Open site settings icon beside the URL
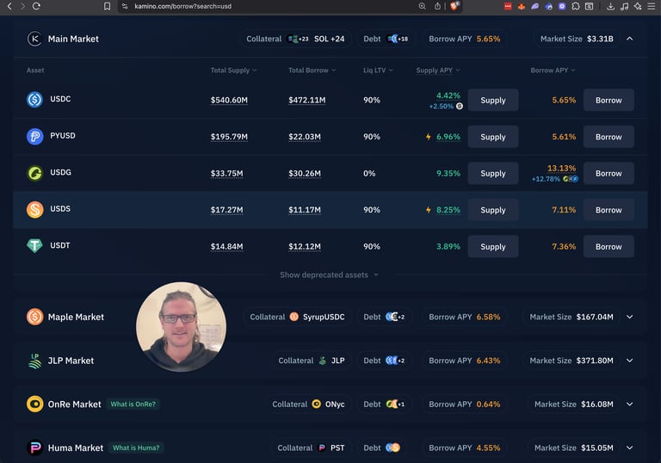The width and height of the screenshot is (661, 463). pos(125,6)
